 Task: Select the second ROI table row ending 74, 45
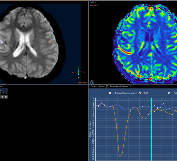click(x=4, y=97)
